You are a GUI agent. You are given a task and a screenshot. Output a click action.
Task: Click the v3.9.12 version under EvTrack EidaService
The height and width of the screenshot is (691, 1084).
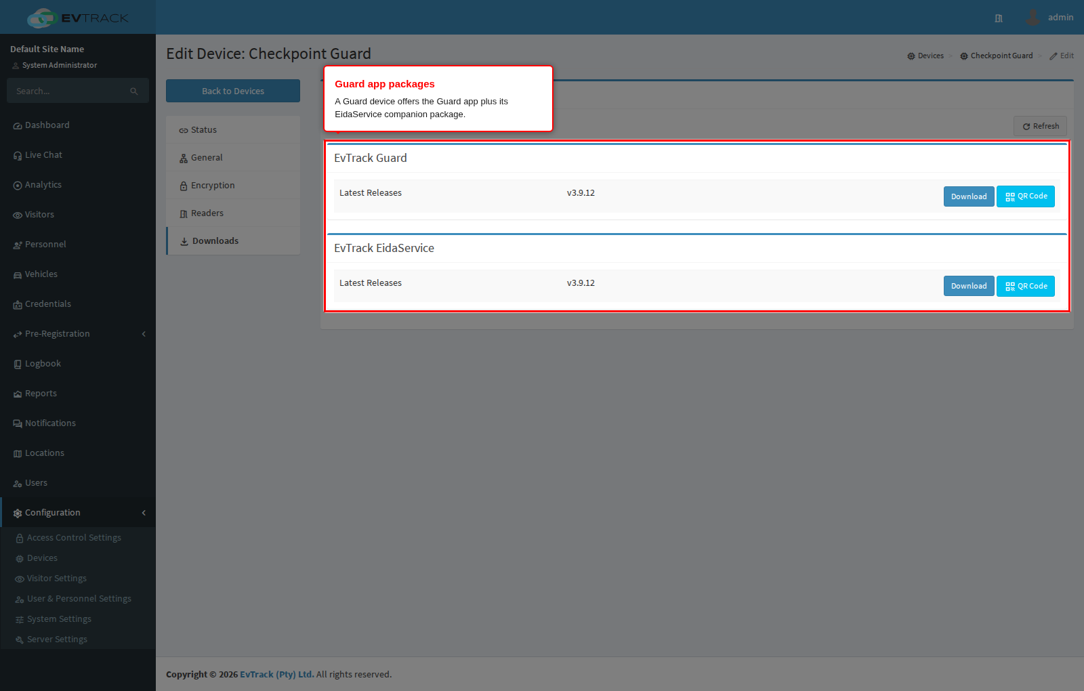tap(581, 283)
